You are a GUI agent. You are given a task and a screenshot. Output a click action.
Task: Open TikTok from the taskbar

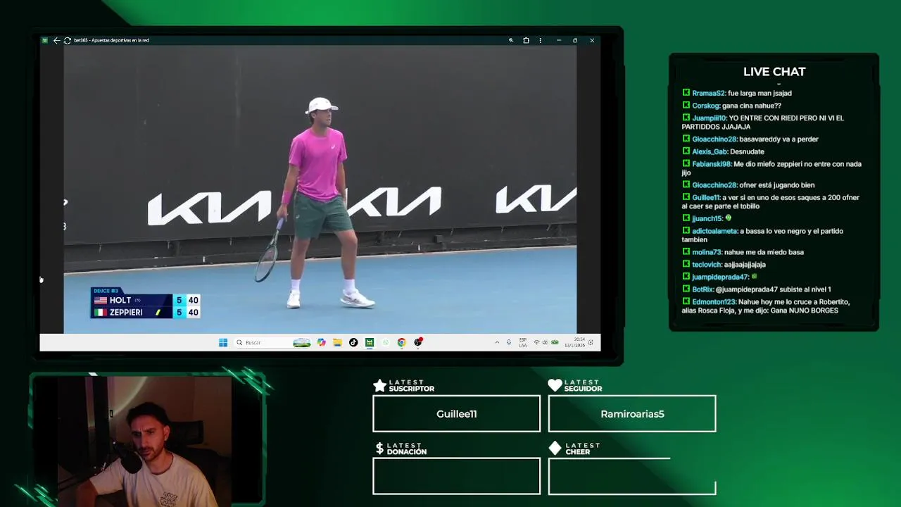(353, 342)
